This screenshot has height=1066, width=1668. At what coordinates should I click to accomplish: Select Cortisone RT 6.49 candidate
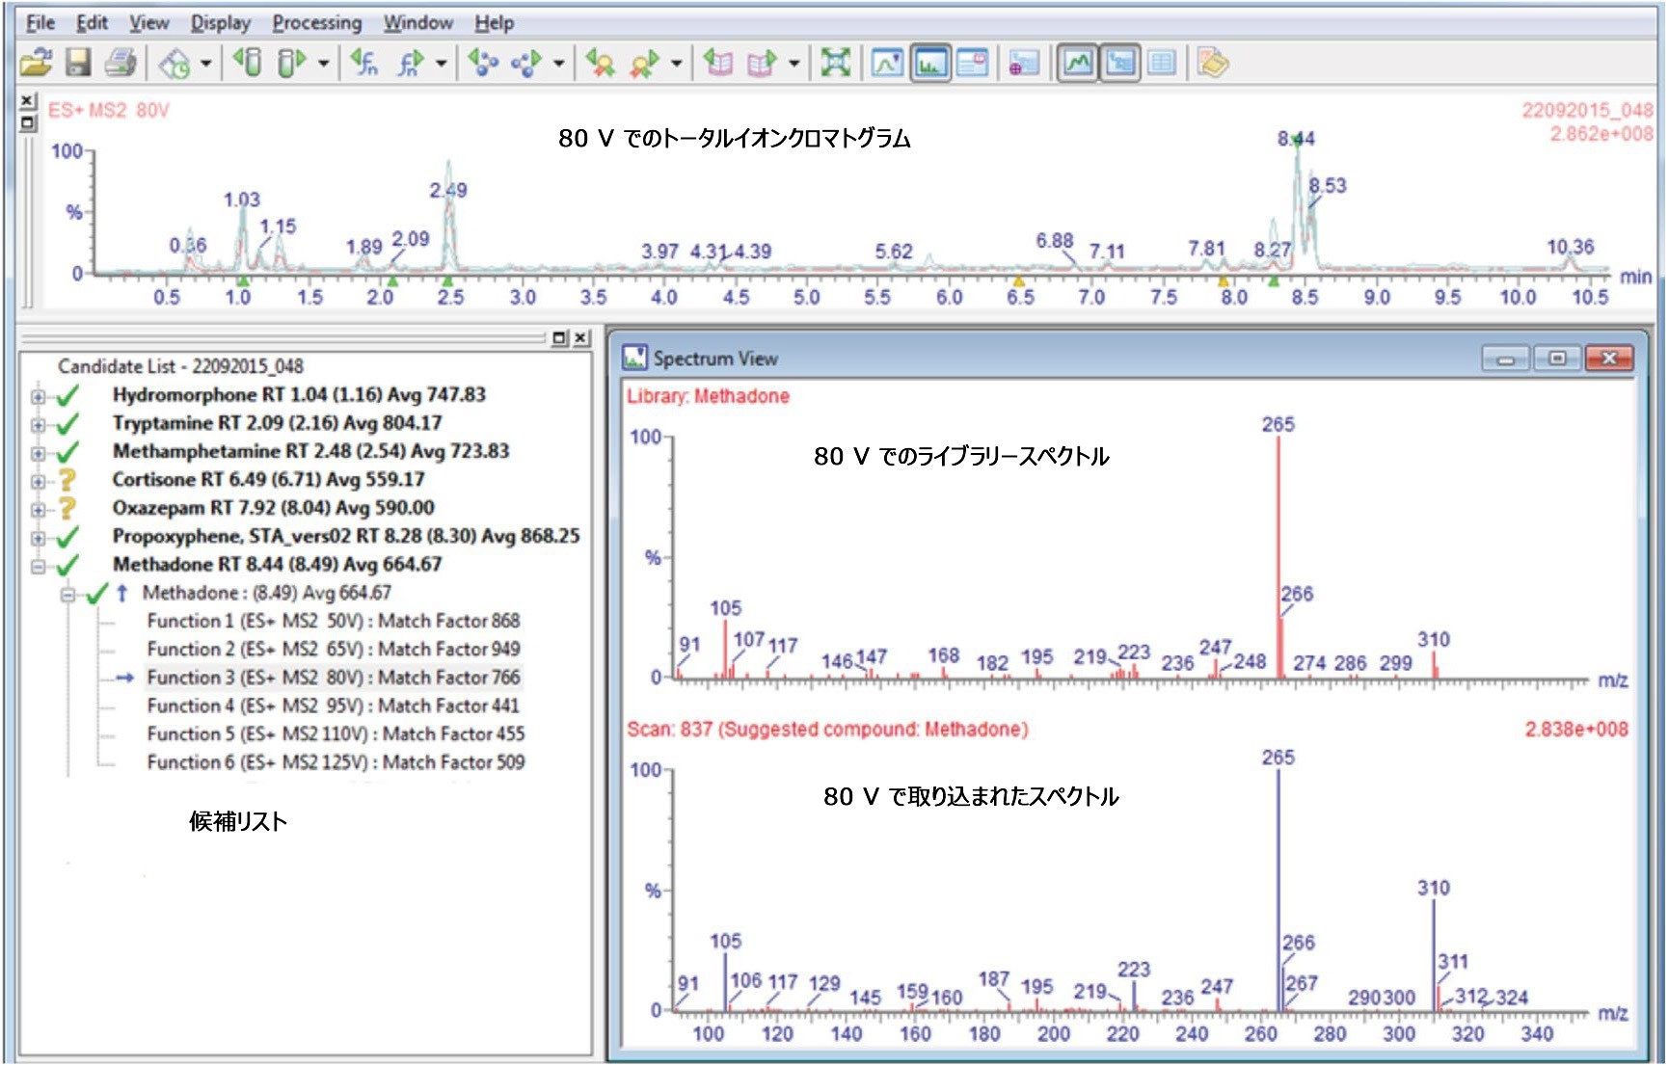(268, 479)
